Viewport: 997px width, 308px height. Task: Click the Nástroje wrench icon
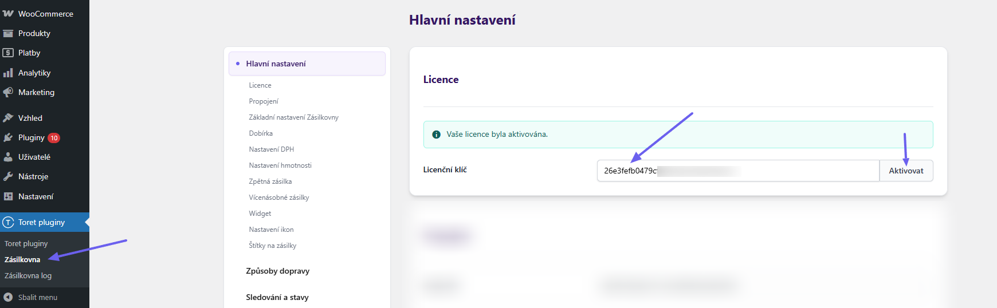pyautogui.click(x=8, y=176)
